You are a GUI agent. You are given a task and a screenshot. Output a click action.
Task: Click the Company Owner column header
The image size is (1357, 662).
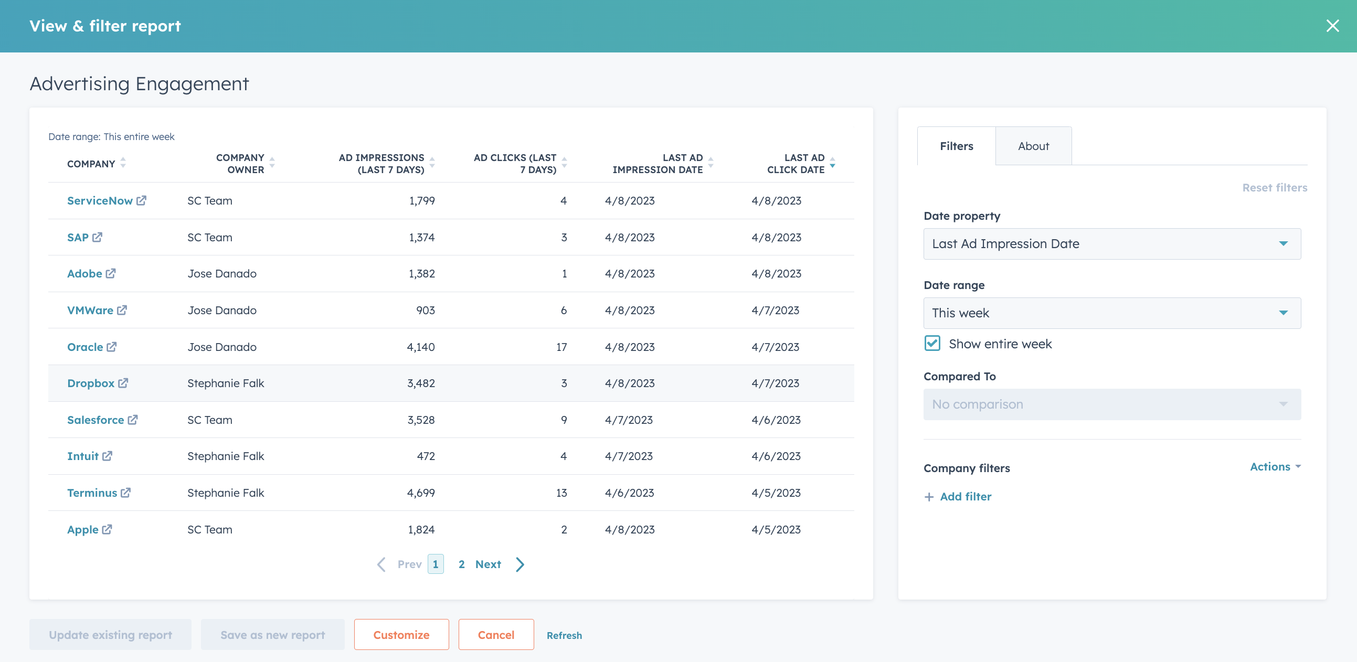[x=240, y=163]
